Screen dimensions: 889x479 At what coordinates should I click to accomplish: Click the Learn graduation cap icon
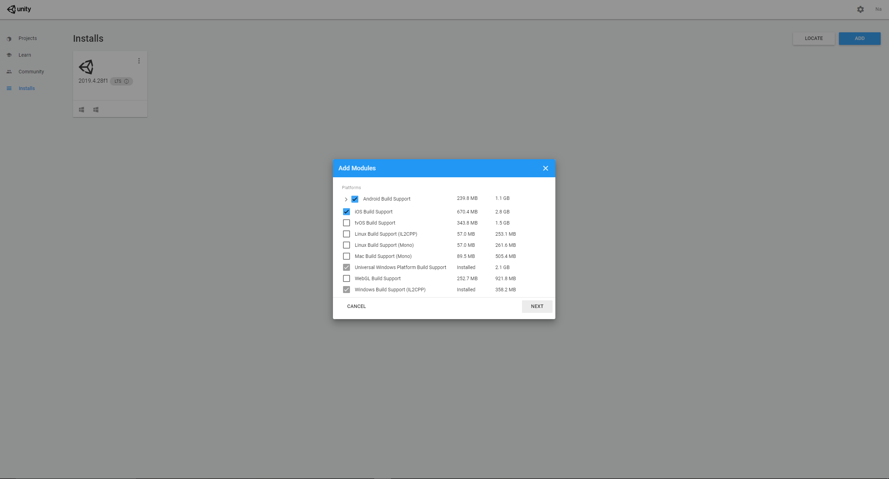click(x=9, y=55)
